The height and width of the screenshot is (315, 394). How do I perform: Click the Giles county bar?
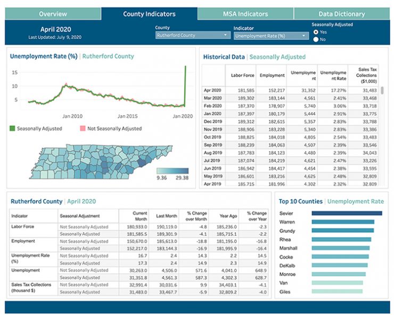pyautogui.click(x=336, y=291)
